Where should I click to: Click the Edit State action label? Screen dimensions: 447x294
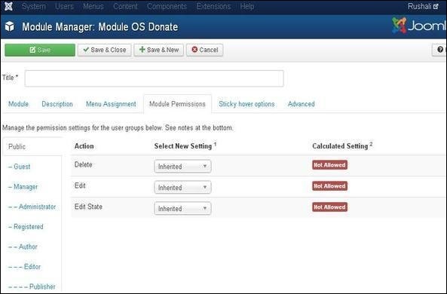coord(88,207)
